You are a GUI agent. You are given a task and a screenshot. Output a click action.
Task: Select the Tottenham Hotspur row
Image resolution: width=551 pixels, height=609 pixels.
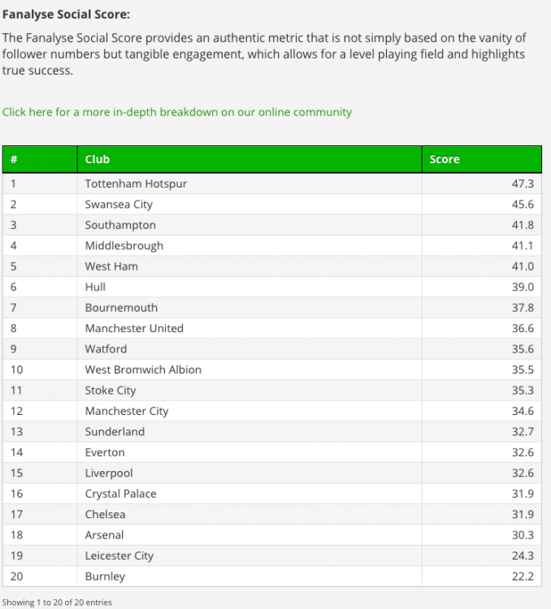click(271, 184)
